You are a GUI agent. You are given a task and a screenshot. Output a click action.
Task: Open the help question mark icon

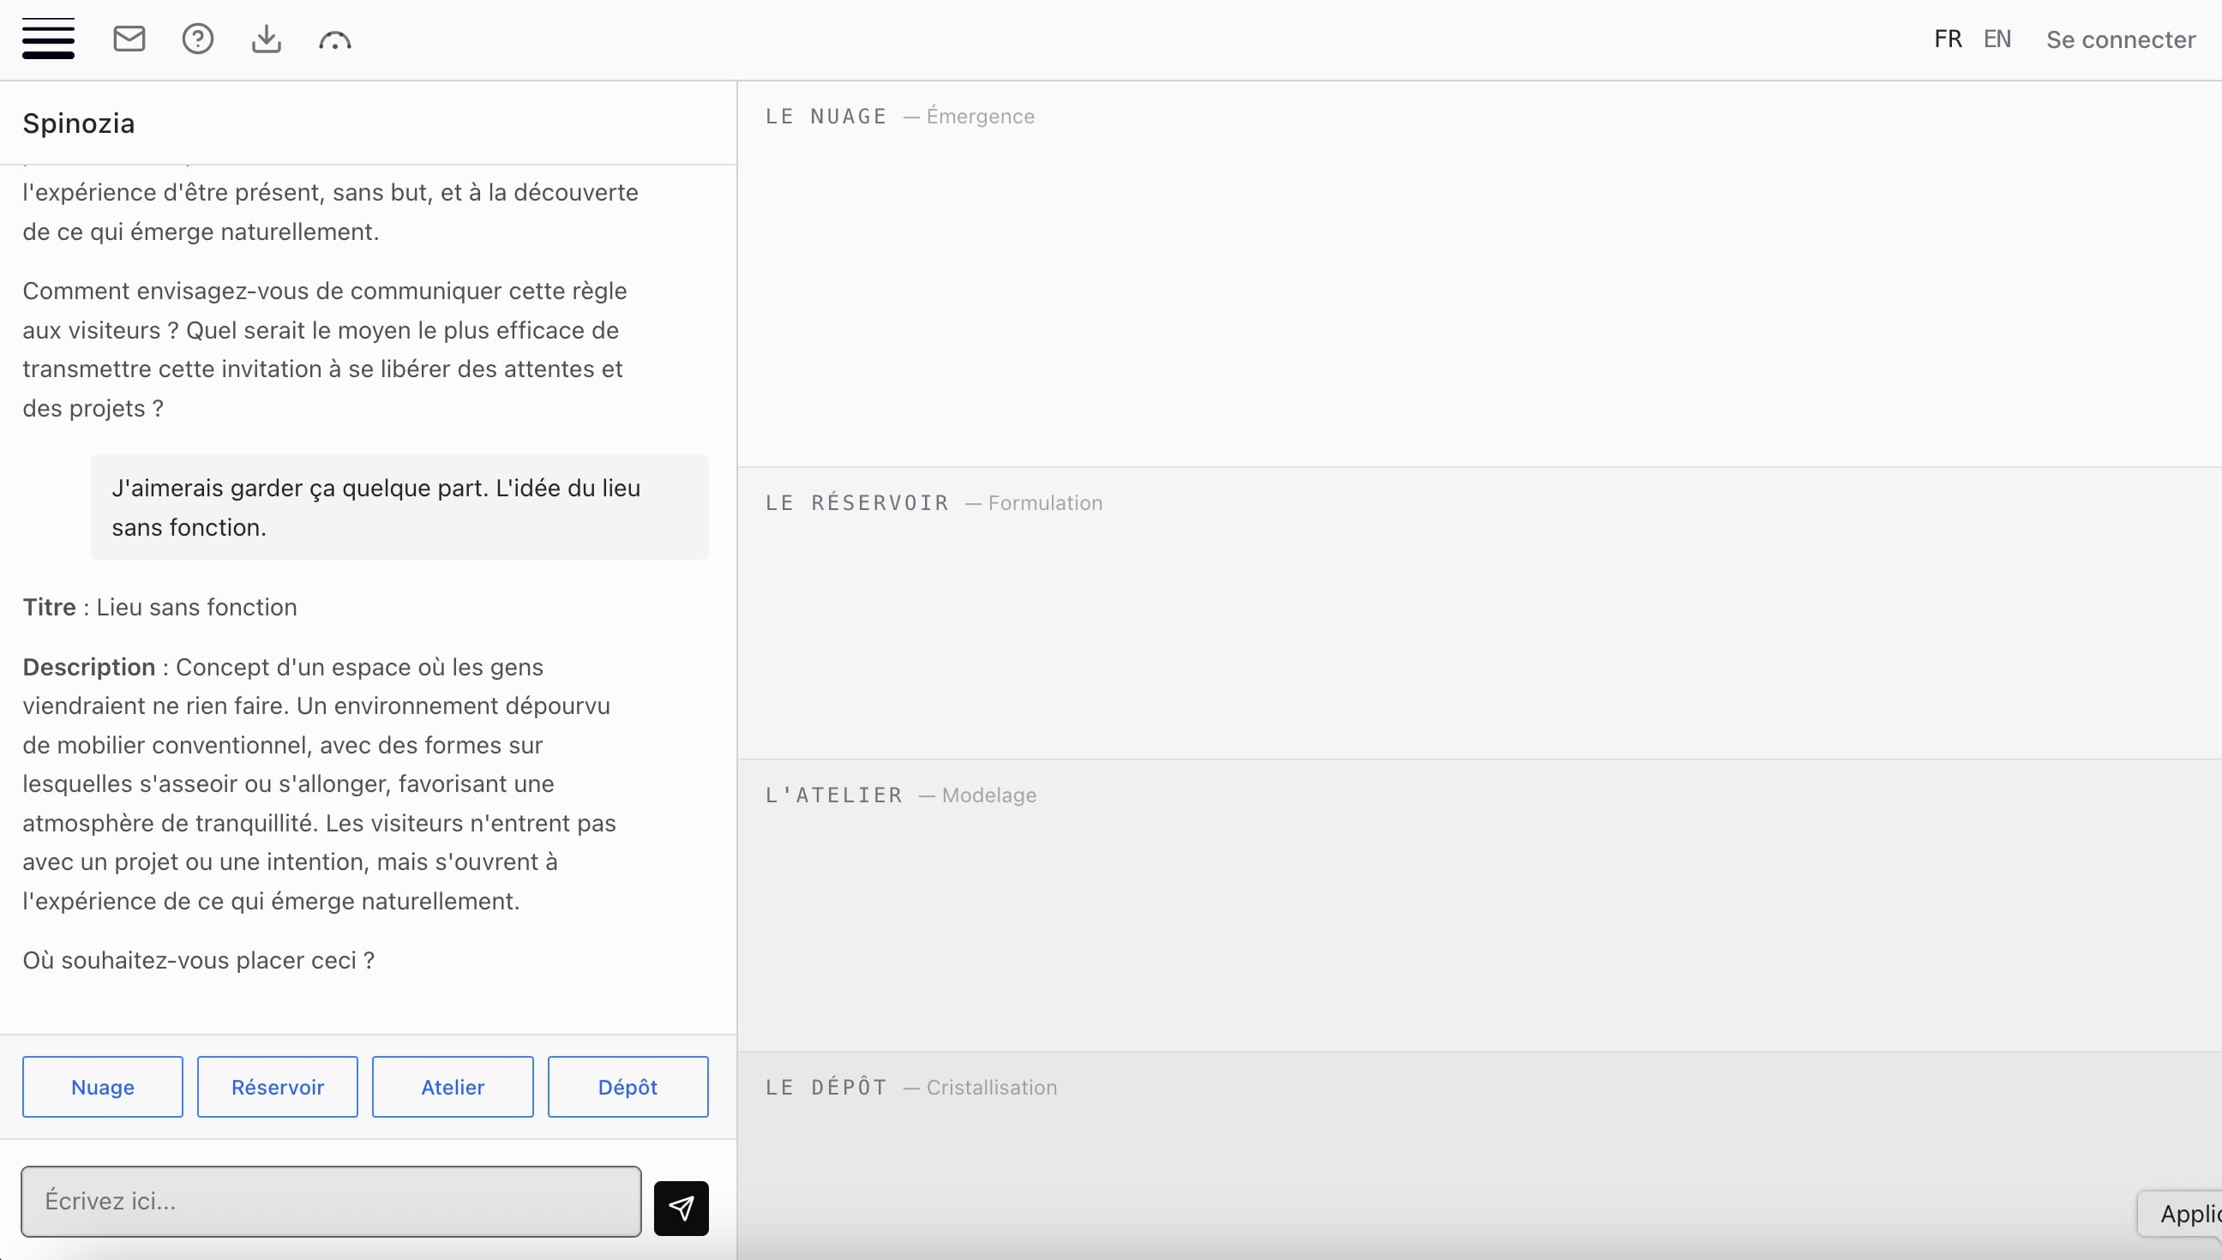coord(197,39)
